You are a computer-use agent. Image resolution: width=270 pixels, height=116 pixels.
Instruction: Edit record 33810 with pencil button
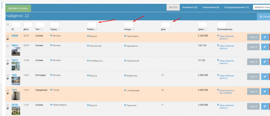[x=265, y=47]
